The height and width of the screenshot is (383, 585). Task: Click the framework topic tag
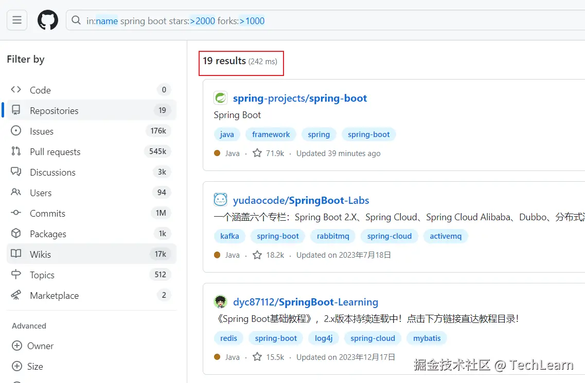coord(271,135)
